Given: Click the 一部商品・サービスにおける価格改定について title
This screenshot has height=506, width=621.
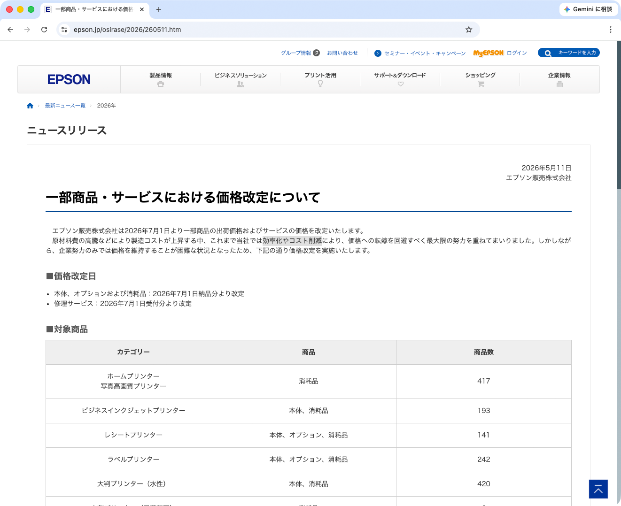Looking at the screenshot, I should pos(183,197).
